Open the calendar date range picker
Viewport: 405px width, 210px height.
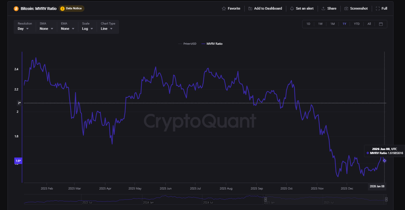click(x=381, y=24)
